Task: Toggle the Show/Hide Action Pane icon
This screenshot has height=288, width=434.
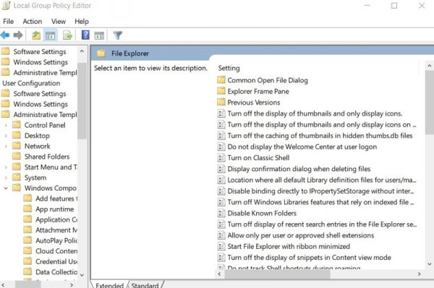Action: [x=99, y=35]
